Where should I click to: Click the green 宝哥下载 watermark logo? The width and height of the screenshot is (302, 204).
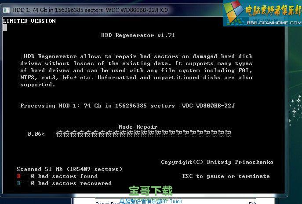pos(151,191)
